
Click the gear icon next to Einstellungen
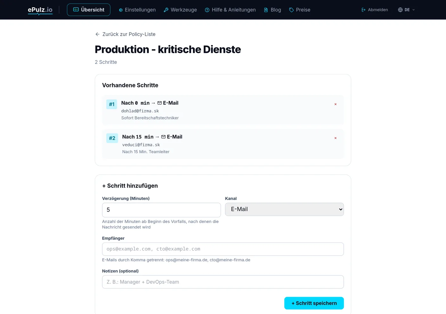point(121,10)
